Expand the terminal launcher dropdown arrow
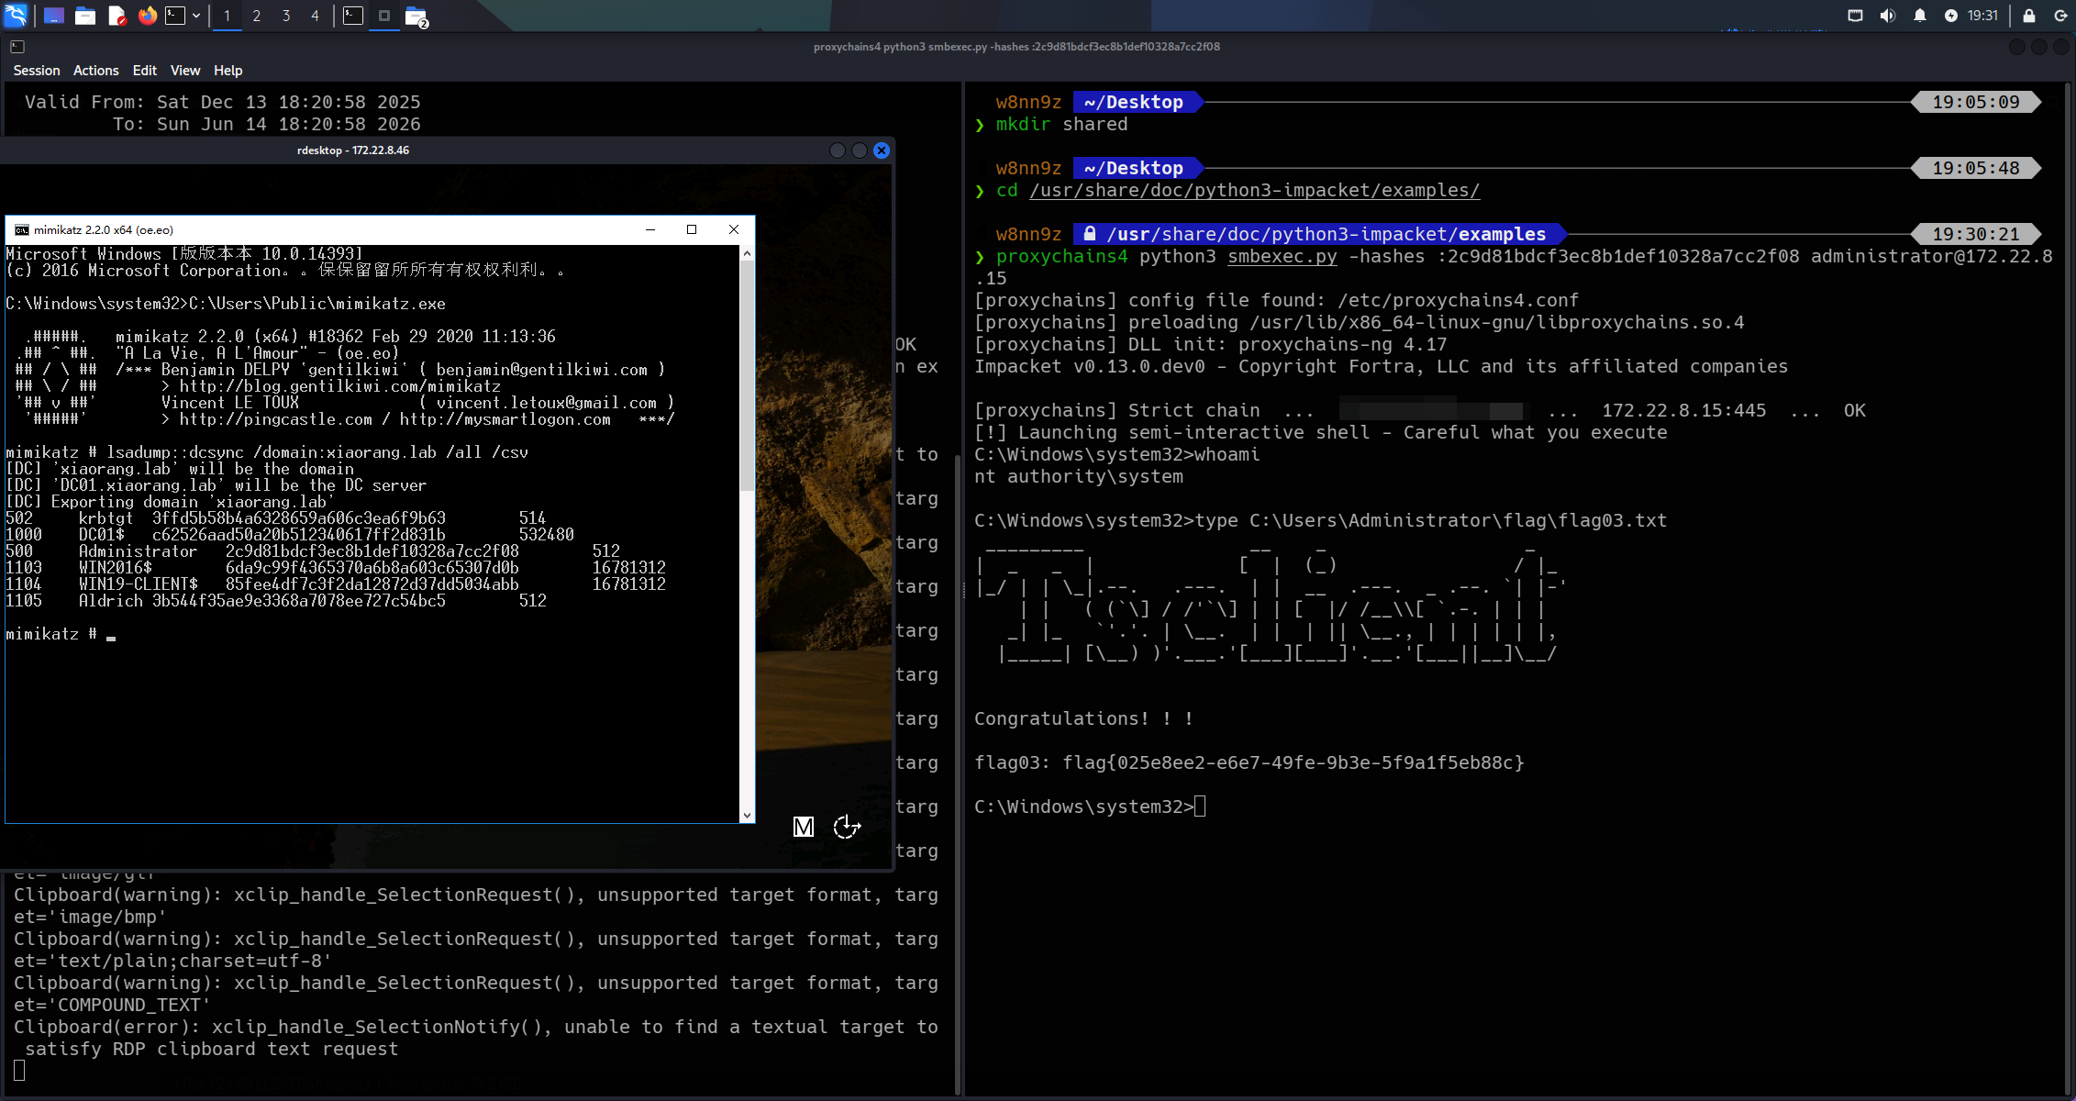 tap(196, 16)
